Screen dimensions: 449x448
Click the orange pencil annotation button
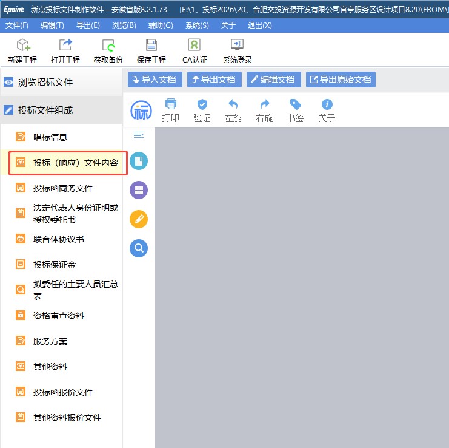click(x=139, y=219)
